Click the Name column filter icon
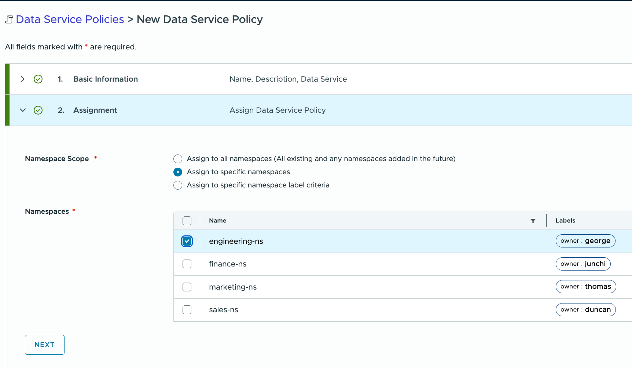The image size is (632, 369). (533, 221)
